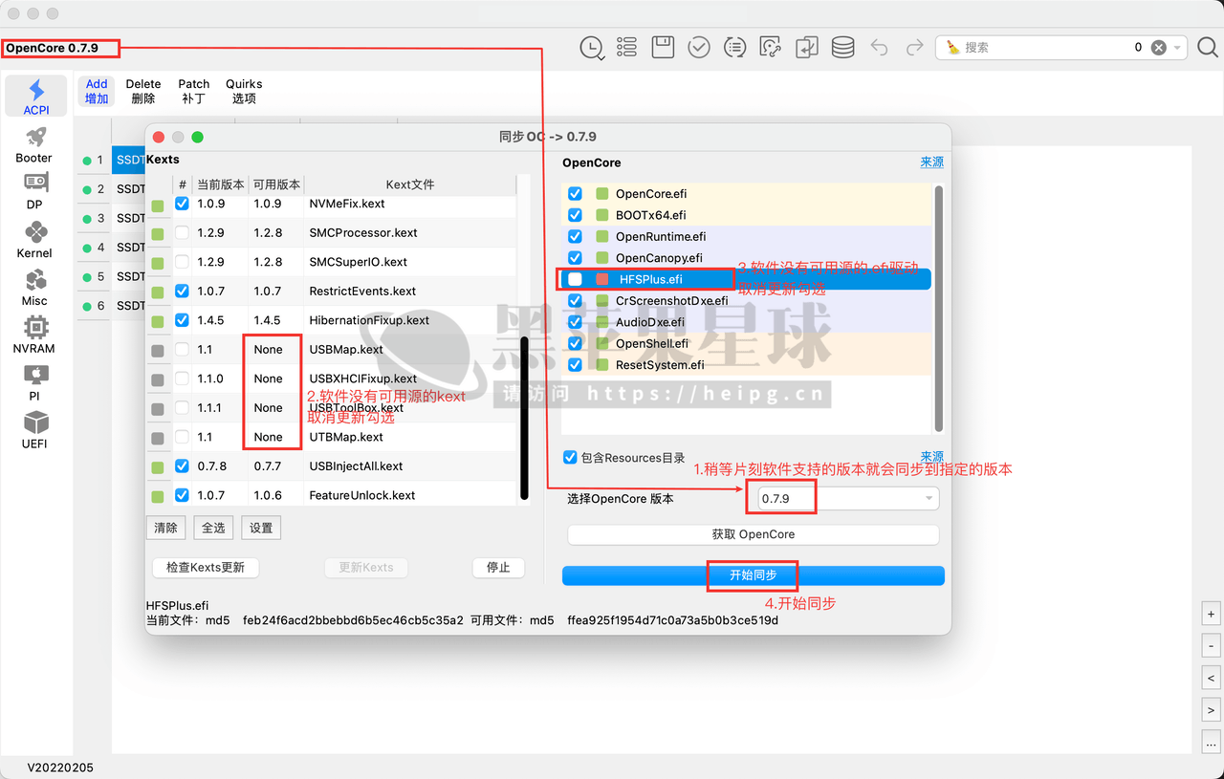This screenshot has height=779, width=1224.
Task: Click the redo arrow
Action: 915,47
